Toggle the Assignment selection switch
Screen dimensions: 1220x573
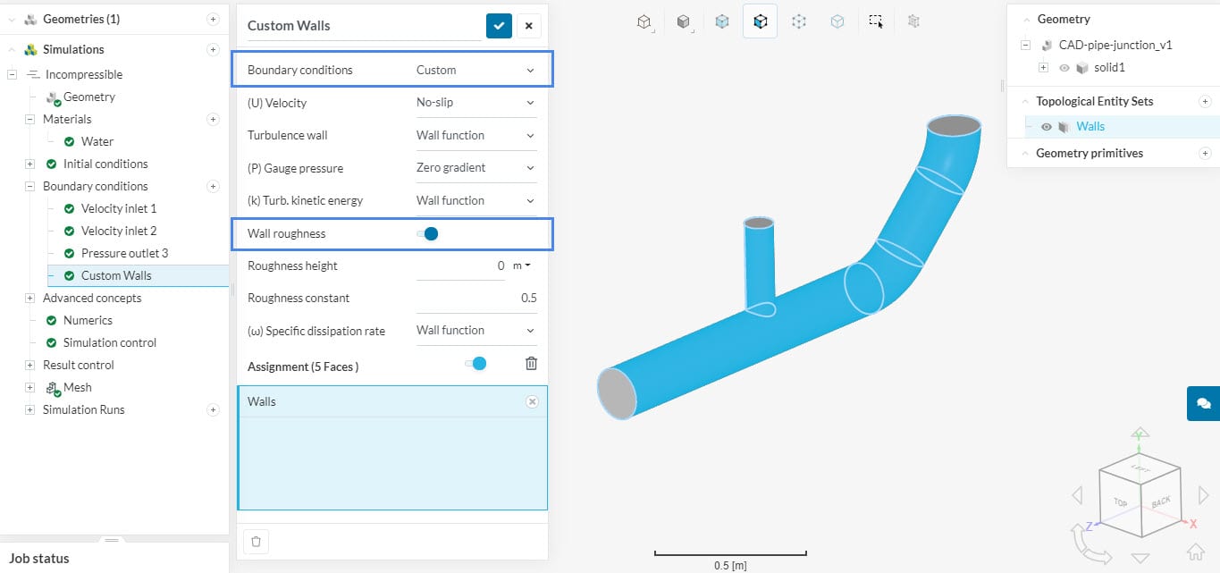475,363
